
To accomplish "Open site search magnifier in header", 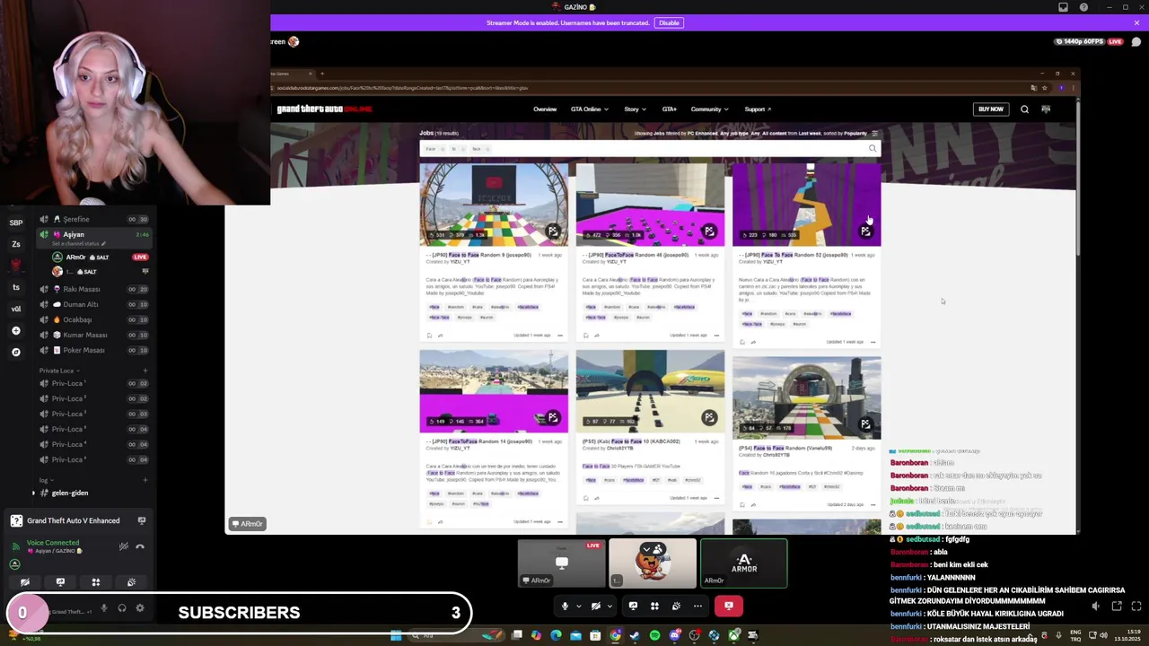I will coord(1024,109).
